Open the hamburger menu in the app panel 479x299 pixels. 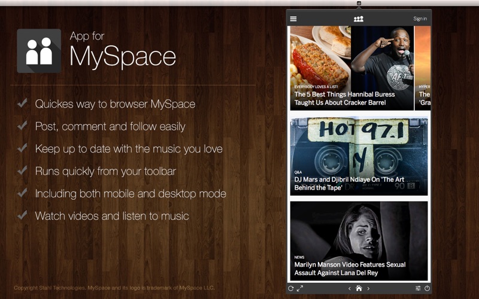293,19
